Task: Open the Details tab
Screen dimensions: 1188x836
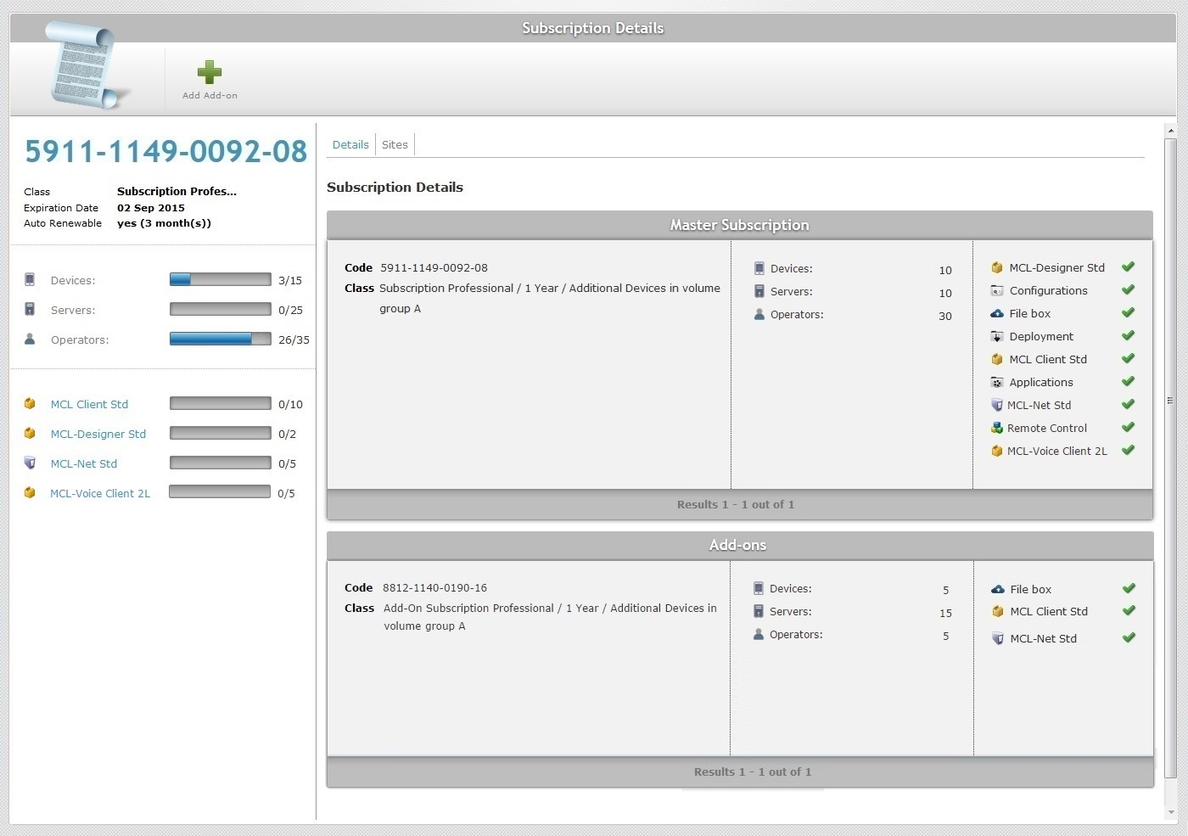Action: click(350, 144)
